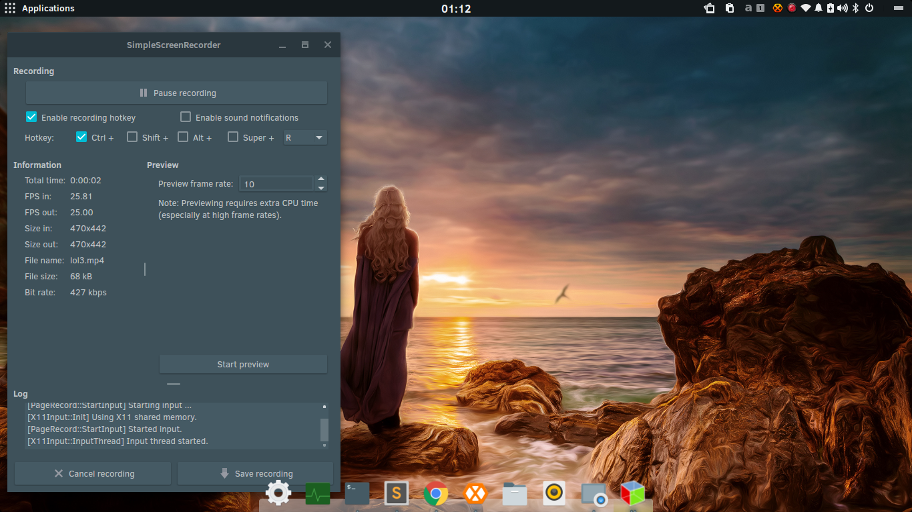Enable sound notifications checkbox
This screenshot has height=512, width=912.
186,117
